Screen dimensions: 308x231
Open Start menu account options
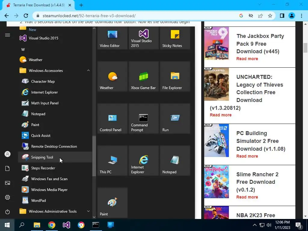click(x=8, y=154)
